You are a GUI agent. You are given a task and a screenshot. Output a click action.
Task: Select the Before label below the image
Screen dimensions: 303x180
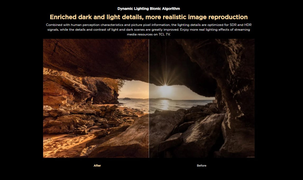pos(201,165)
